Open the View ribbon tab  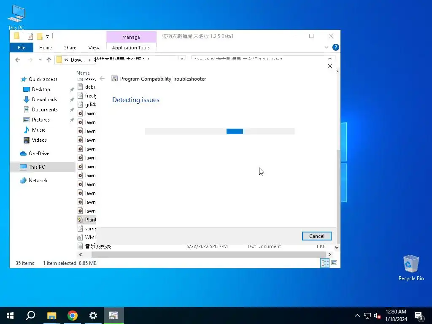coord(94,48)
